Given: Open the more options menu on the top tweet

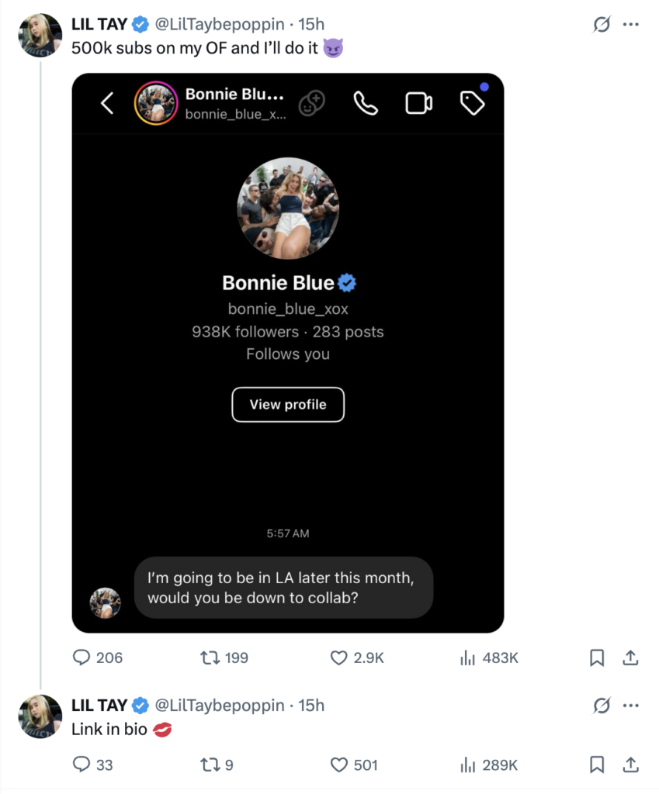Looking at the screenshot, I should point(631,24).
